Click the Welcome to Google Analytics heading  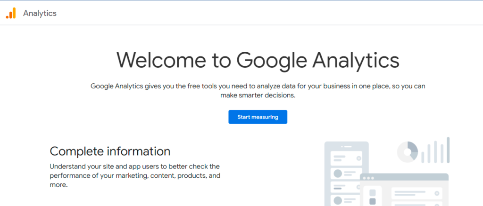point(258,61)
